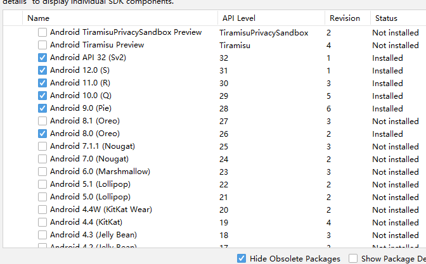Check Android 4.4W (KitKat Wear) checkbox
Image resolution: width=426 pixels, height=264 pixels.
click(x=42, y=210)
